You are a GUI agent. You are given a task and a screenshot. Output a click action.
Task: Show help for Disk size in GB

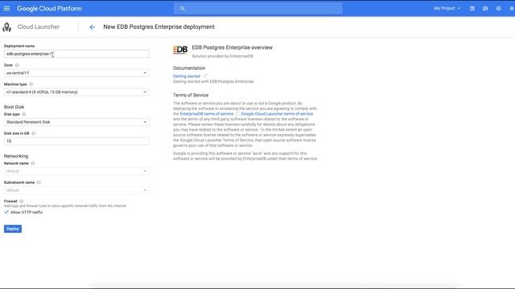point(34,133)
